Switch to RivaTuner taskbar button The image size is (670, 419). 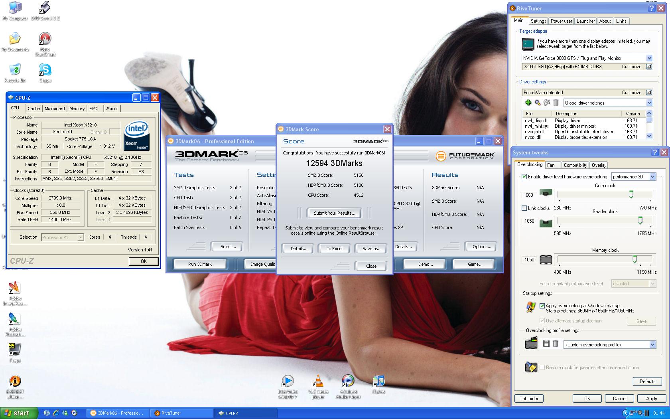[181, 413]
